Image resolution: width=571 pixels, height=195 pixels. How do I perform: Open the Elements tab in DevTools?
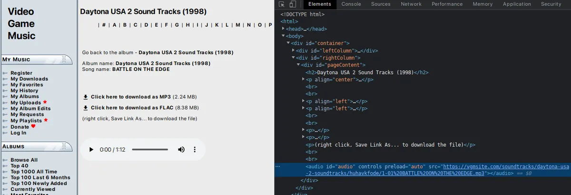point(320,4)
